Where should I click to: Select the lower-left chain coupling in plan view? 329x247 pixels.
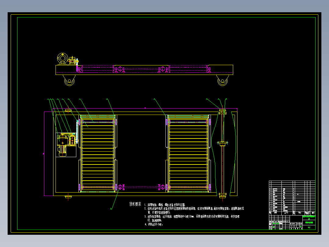click(120, 187)
